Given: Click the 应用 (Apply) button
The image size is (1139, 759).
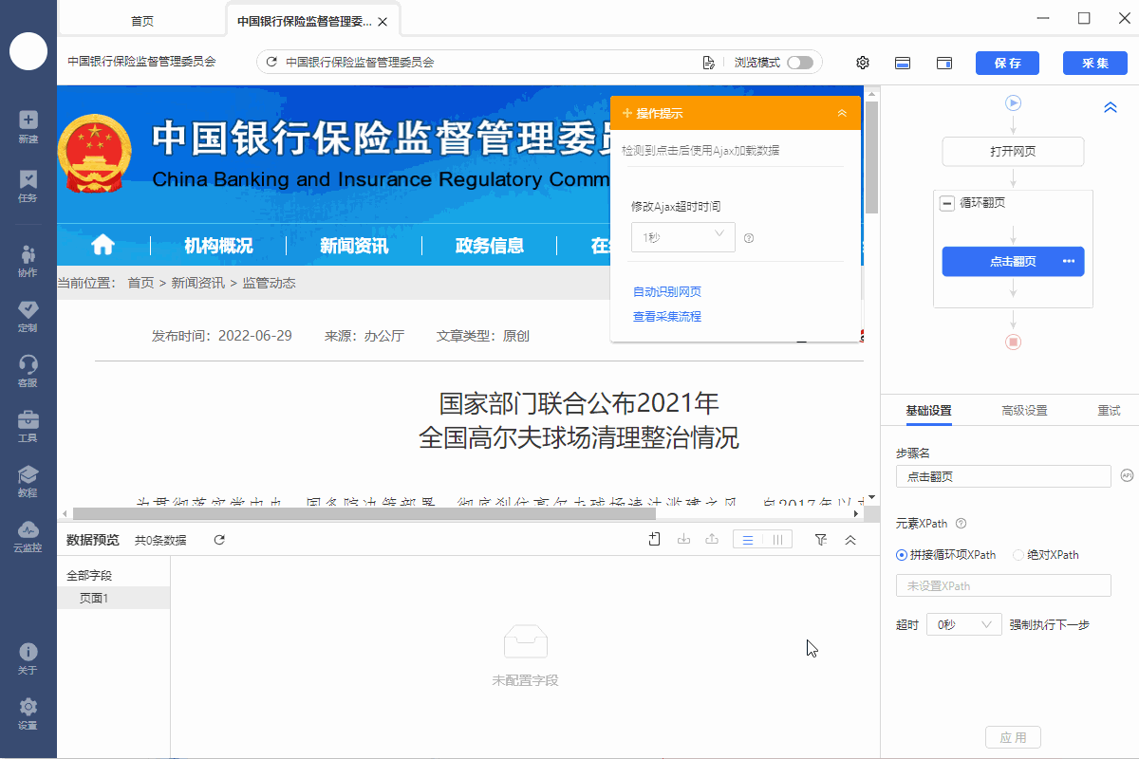Looking at the screenshot, I should (x=1014, y=737).
